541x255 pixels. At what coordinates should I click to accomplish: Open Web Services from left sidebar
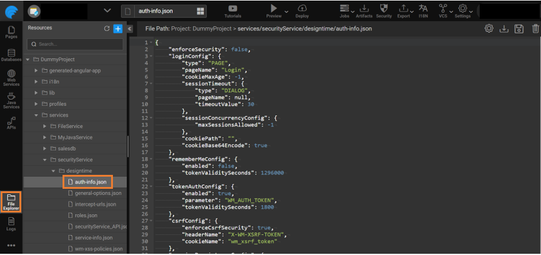[x=11, y=78]
